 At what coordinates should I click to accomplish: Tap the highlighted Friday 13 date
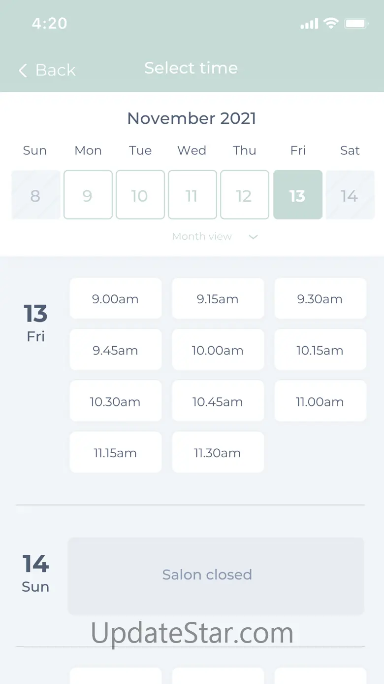(x=297, y=195)
